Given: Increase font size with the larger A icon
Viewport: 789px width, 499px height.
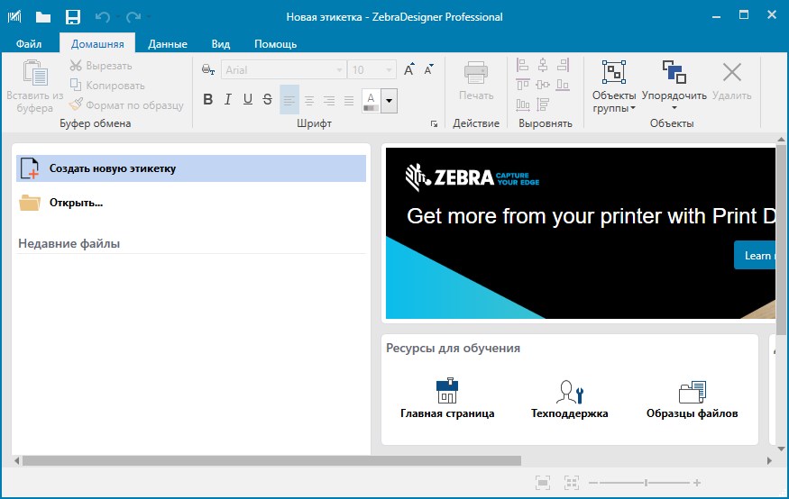Looking at the screenshot, I should pyautogui.click(x=409, y=69).
